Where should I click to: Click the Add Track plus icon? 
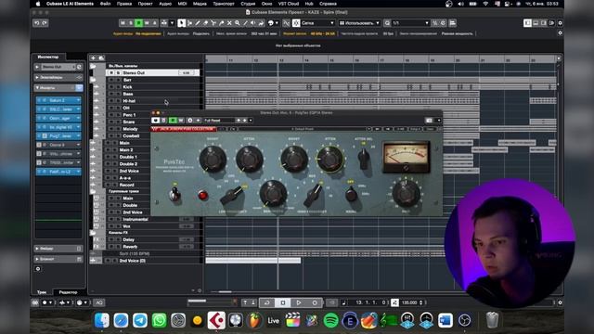coord(93,58)
